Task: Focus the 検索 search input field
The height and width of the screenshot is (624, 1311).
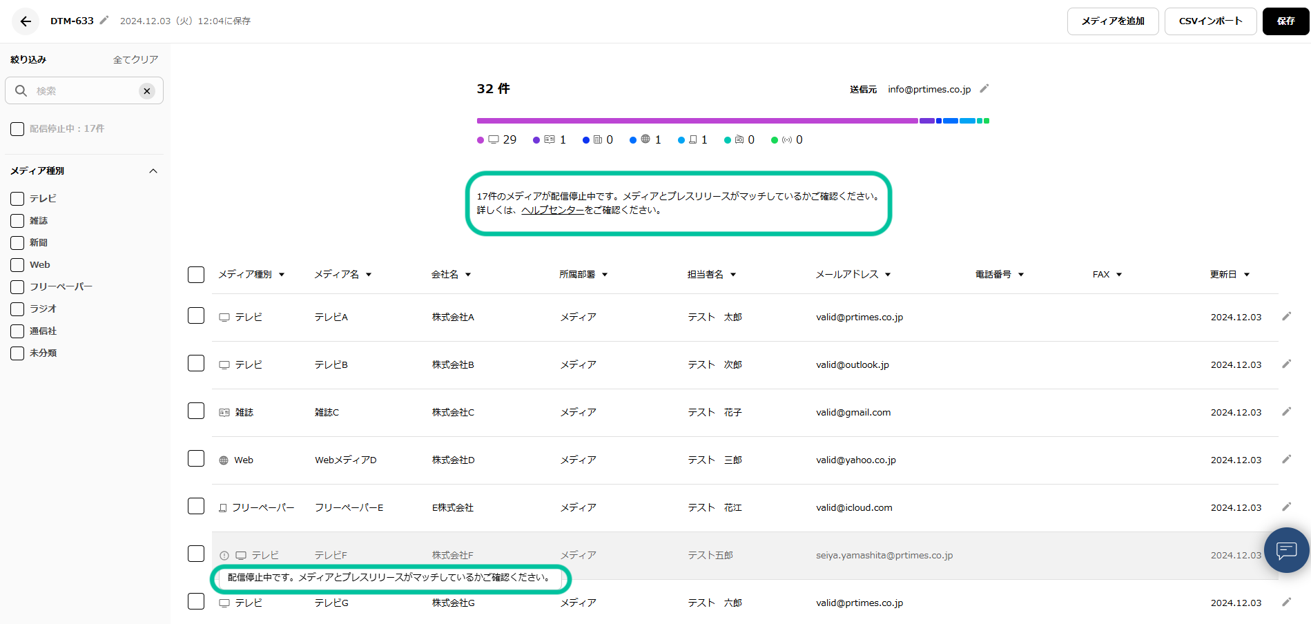Action: 83,91
